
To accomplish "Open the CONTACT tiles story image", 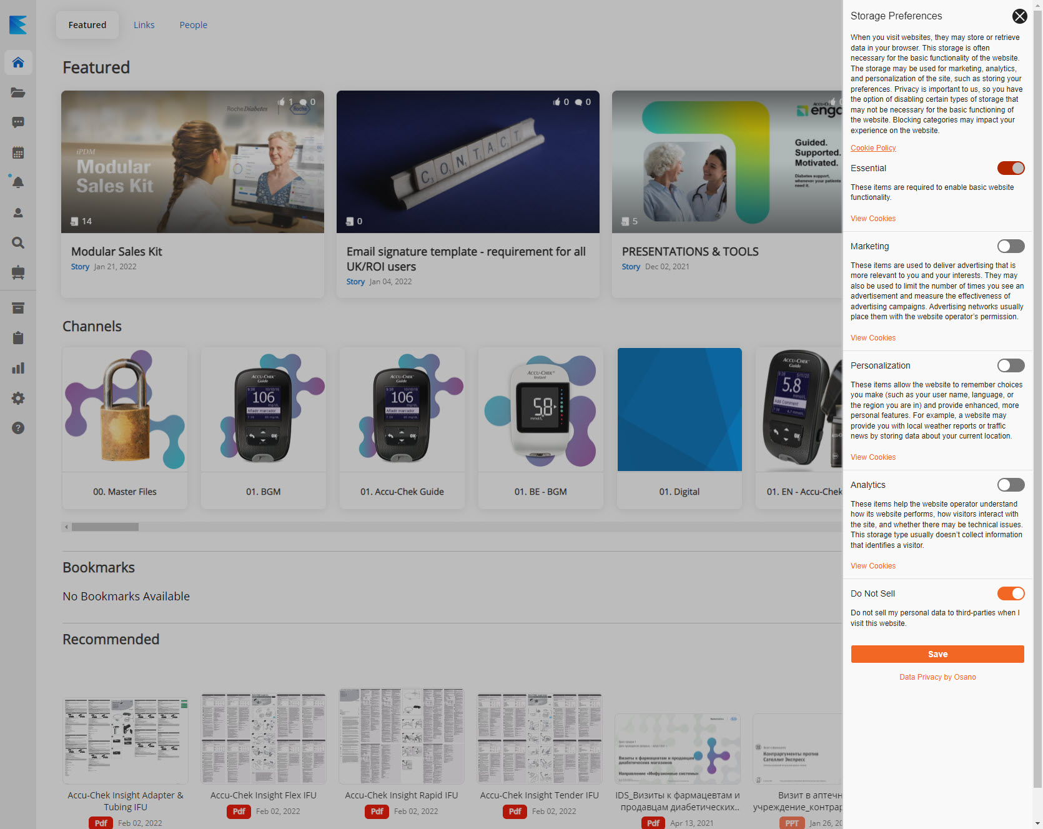I will click(468, 162).
